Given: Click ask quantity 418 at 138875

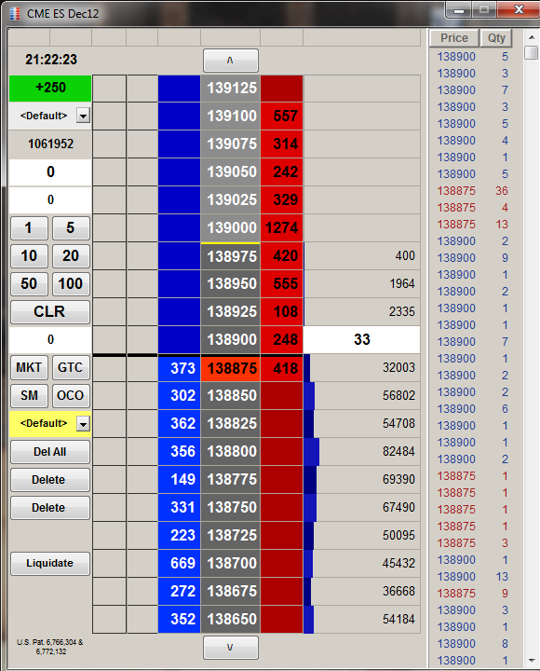Looking at the screenshot, I should click(282, 368).
